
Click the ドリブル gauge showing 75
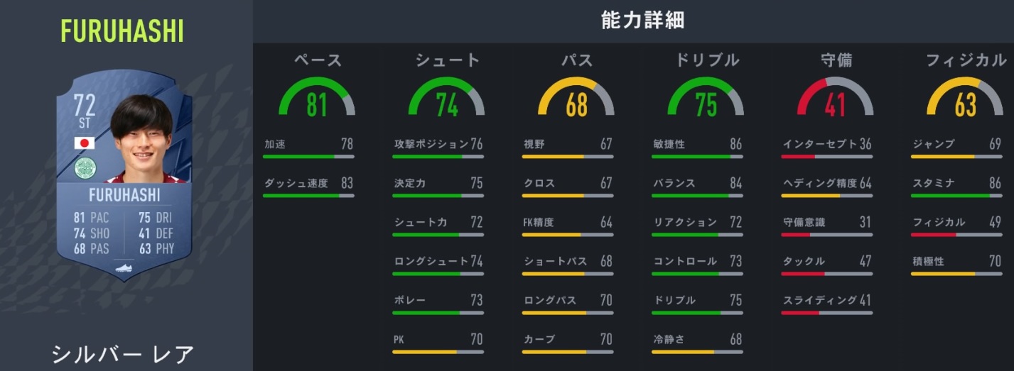pos(706,99)
